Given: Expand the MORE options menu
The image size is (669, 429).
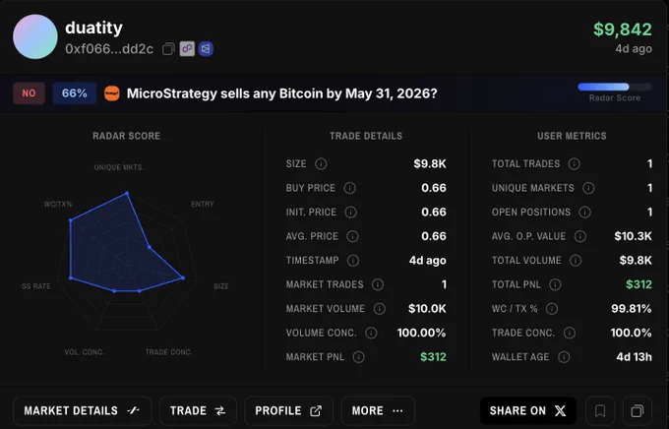Looking at the screenshot, I should tap(378, 411).
